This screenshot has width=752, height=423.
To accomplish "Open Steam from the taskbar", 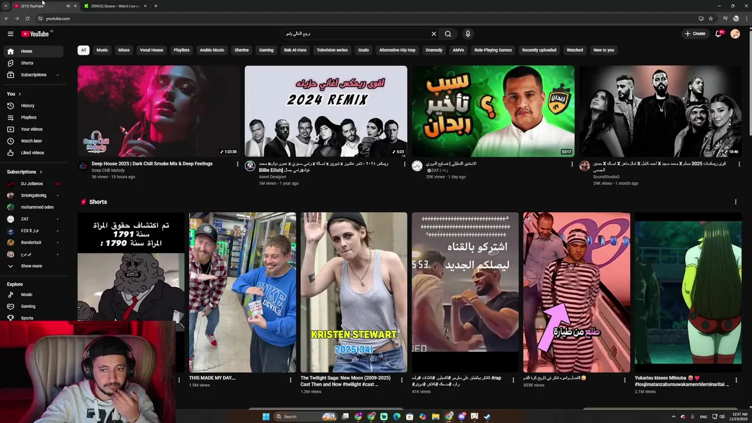I will point(487,417).
